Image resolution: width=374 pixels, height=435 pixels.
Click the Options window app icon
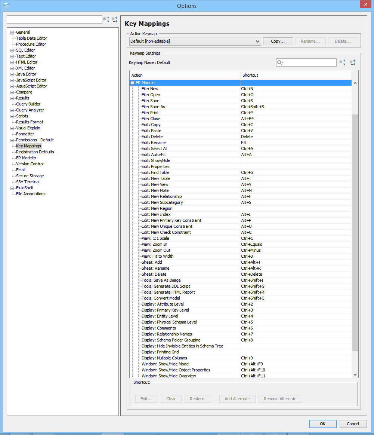7,5
